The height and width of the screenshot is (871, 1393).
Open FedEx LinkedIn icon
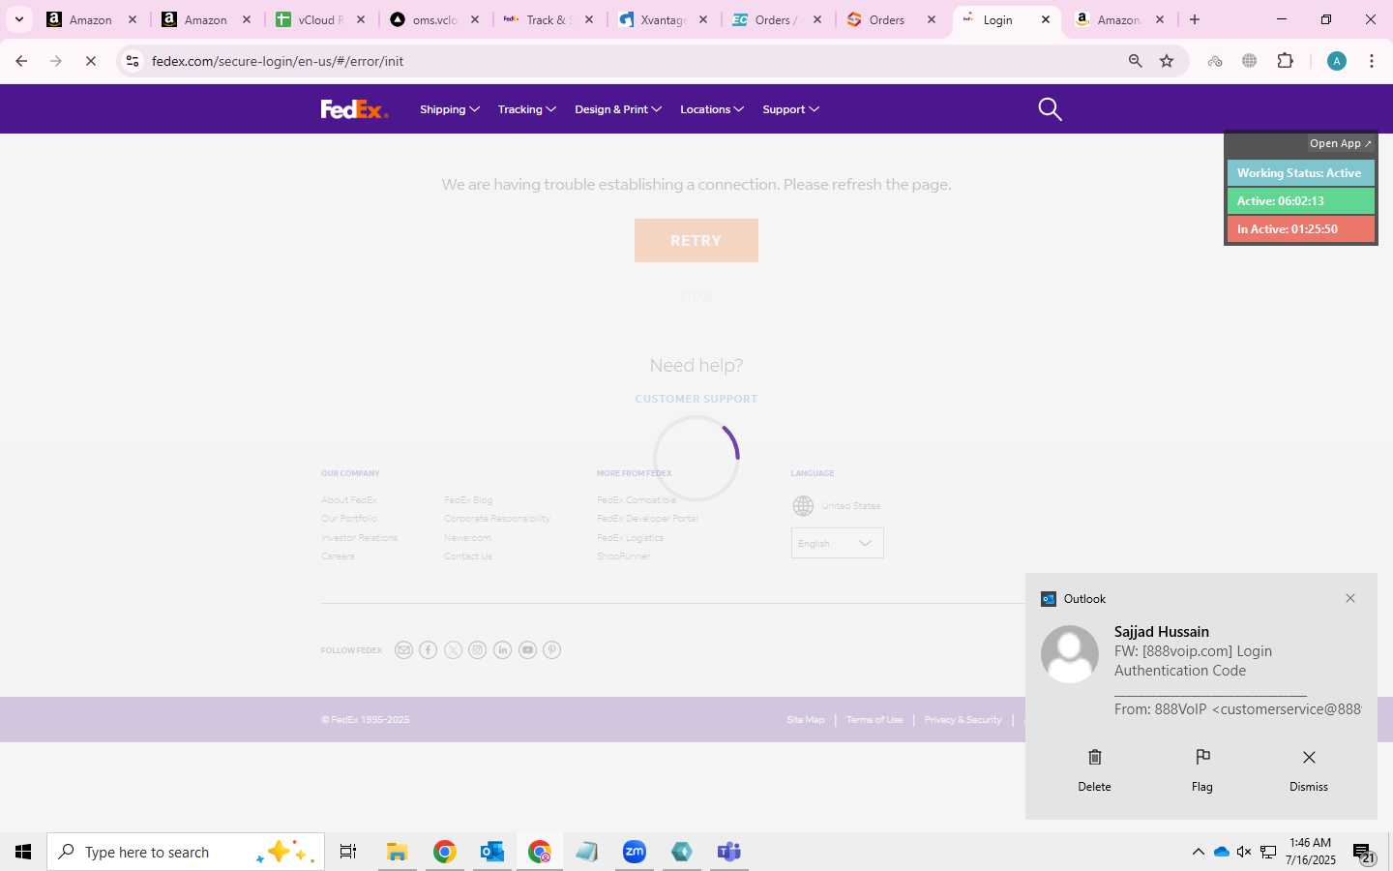tap(502, 650)
